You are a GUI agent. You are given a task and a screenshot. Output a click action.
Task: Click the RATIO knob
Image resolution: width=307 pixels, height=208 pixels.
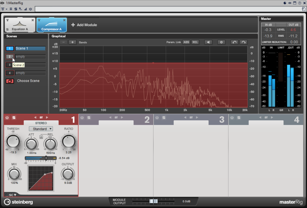pyautogui.click(x=69, y=141)
